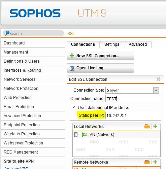Click into Connection name field
Image resolution: width=166 pixels, height=169 pixels.
[x=132, y=99]
